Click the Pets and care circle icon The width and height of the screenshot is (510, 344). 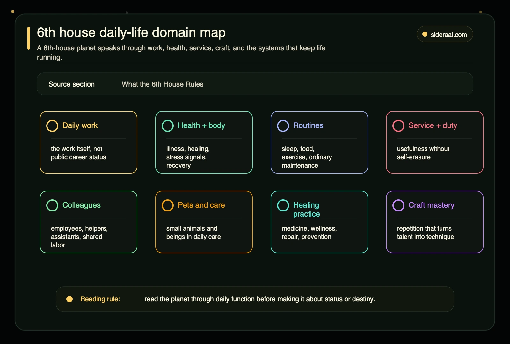point(168,205)
